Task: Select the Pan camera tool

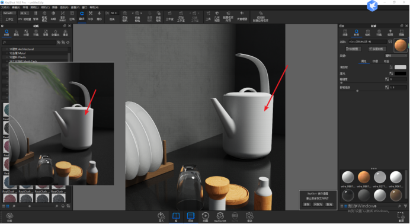Action: (x=91, y=15)
